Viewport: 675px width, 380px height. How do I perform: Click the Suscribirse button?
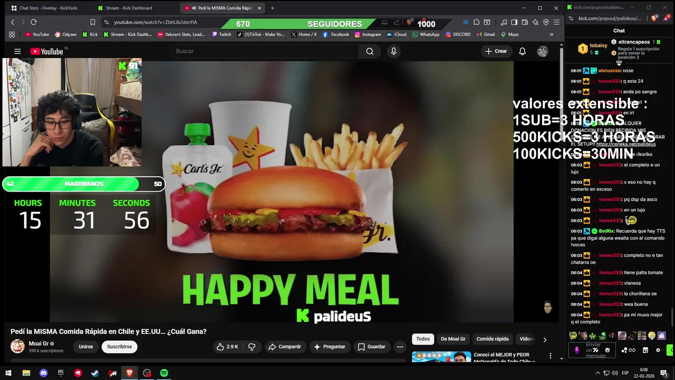[x=120, y=347]
